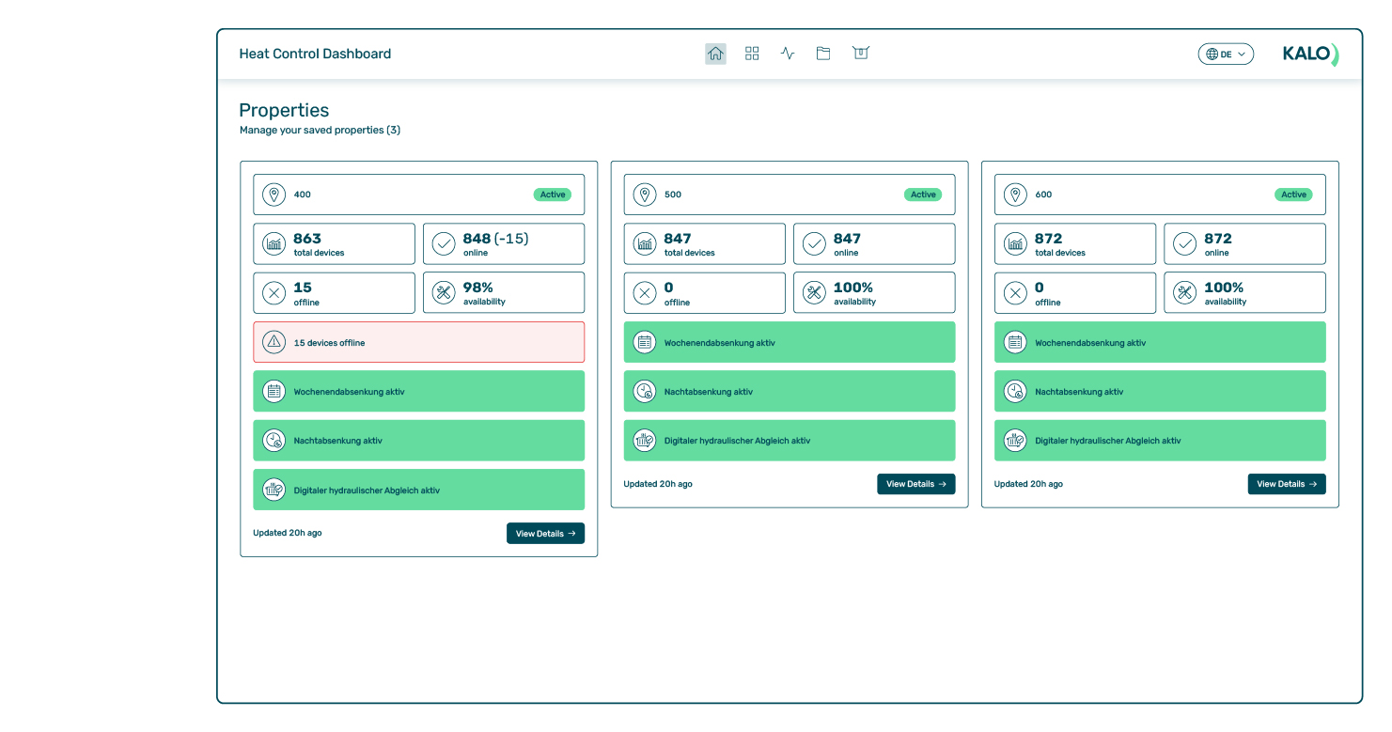The width and height of the screenshot is (1392, 732).
Task: Click View Details for property 500
Action: point(915,484)
